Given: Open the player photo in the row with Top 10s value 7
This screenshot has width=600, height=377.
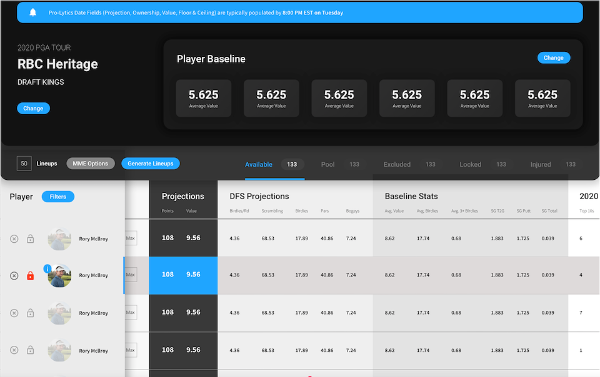Looking at the screenshot, I should coord(59,313).
